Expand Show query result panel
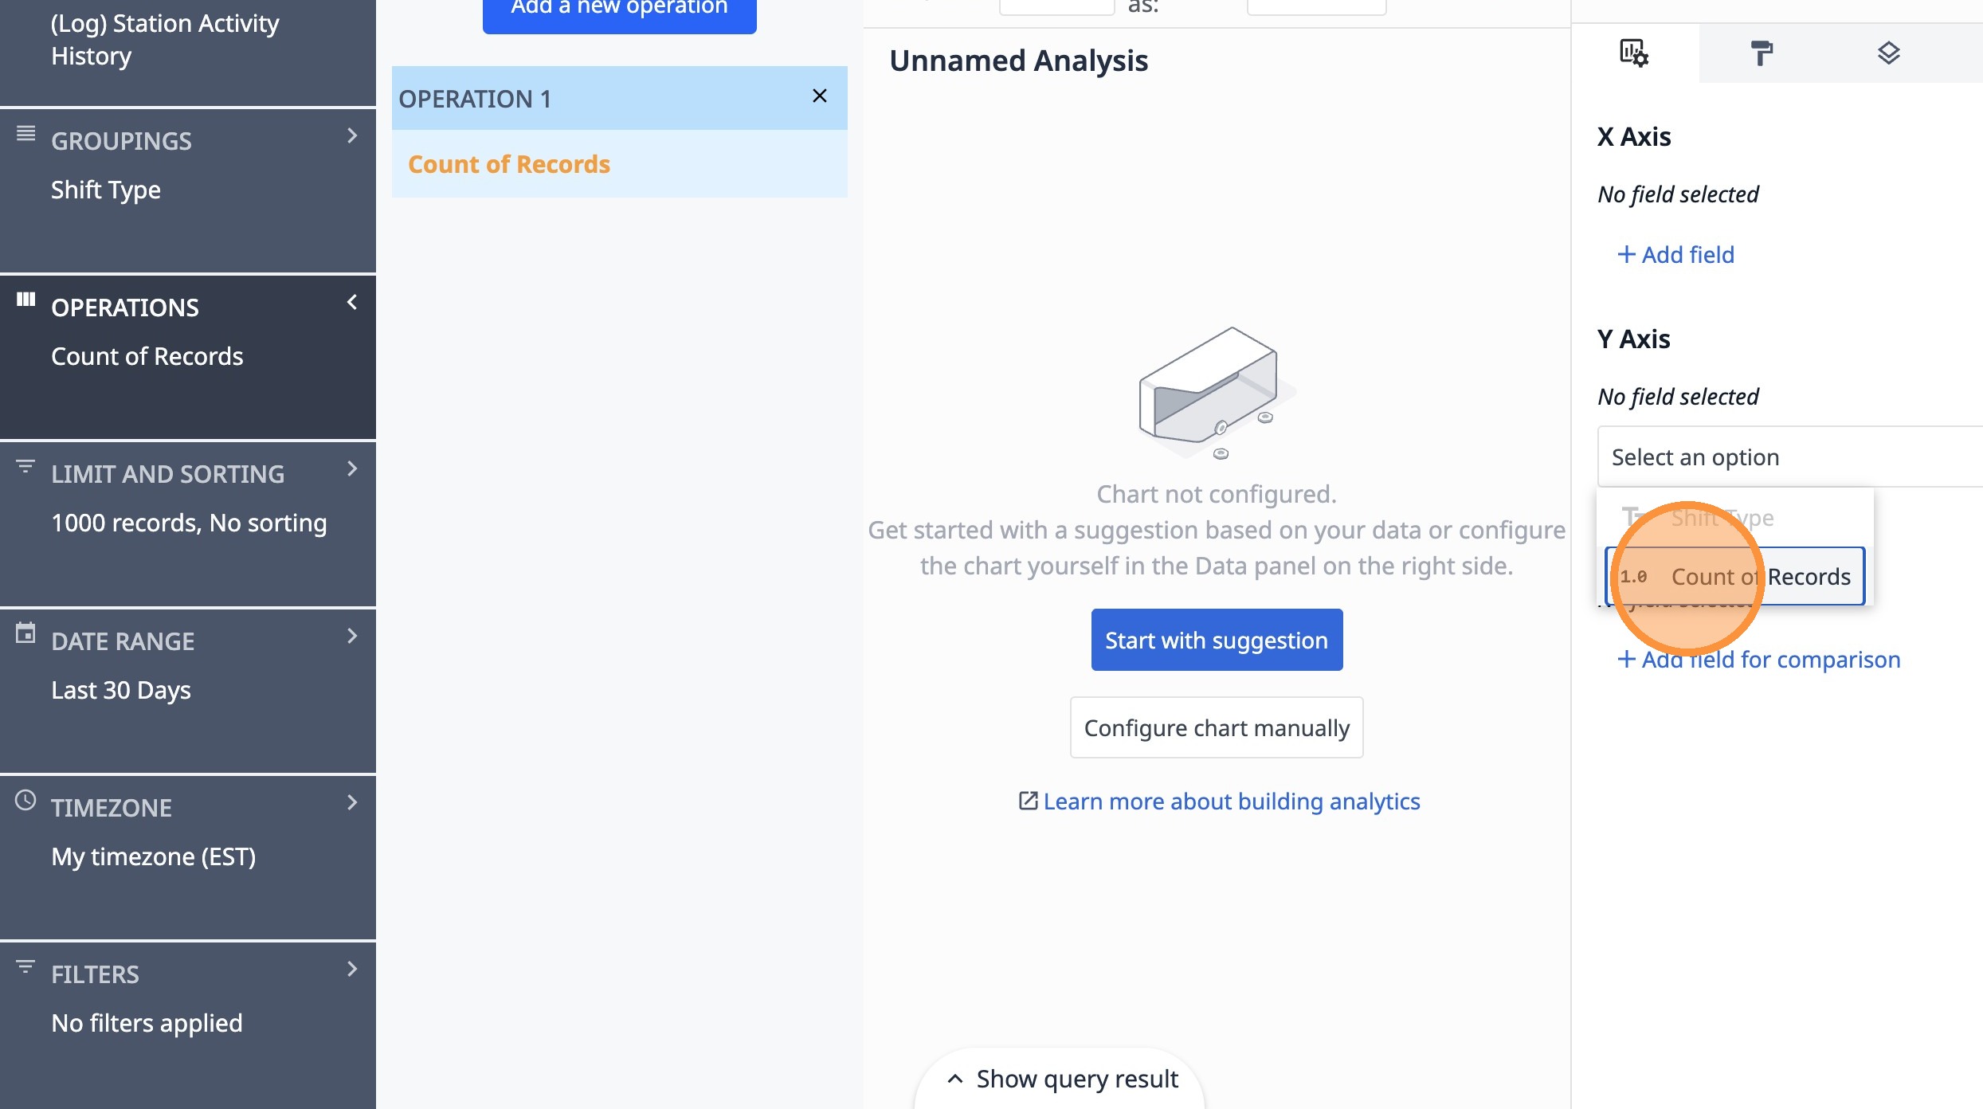The image size is (1983, 1109). pyautogui.click(x=1061, y=1079)
